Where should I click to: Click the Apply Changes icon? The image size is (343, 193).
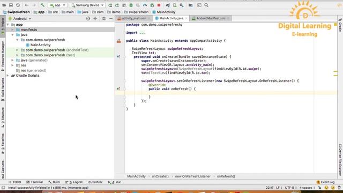pyautogui.click(x=117, y=5)
